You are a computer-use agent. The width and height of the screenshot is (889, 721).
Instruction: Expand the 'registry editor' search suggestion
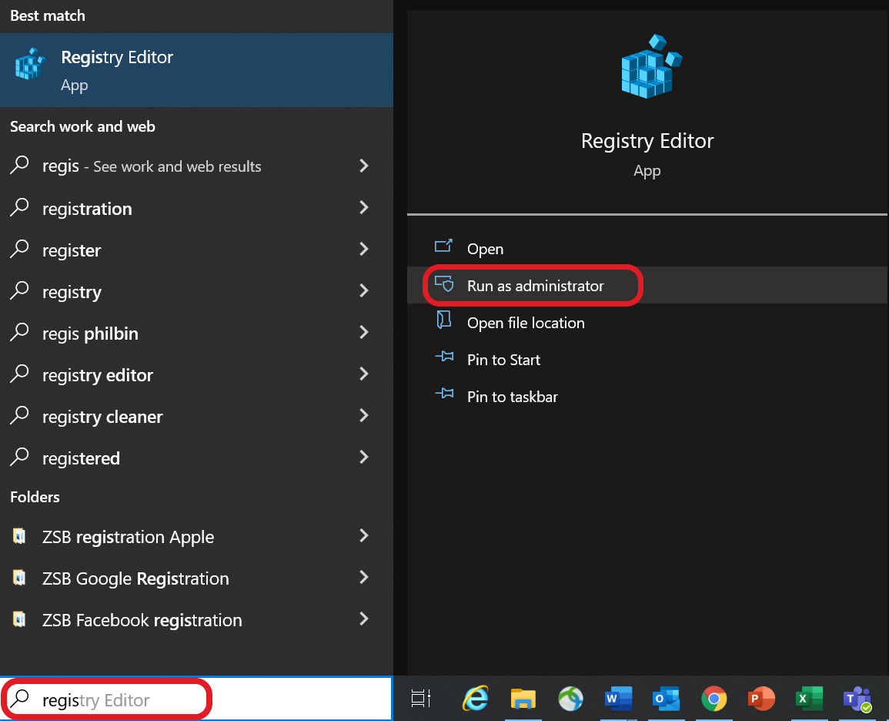[x=363, y=375]
